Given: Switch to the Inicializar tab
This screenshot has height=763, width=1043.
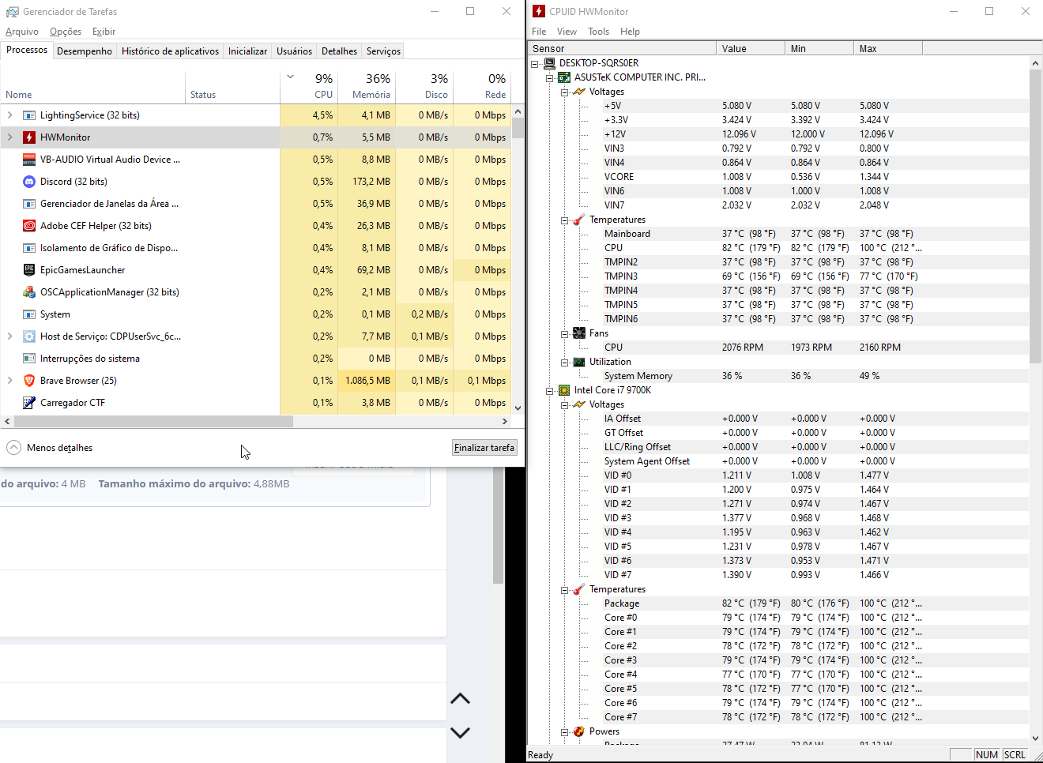Looking at the screenshot, I should (x=248, y=51).
